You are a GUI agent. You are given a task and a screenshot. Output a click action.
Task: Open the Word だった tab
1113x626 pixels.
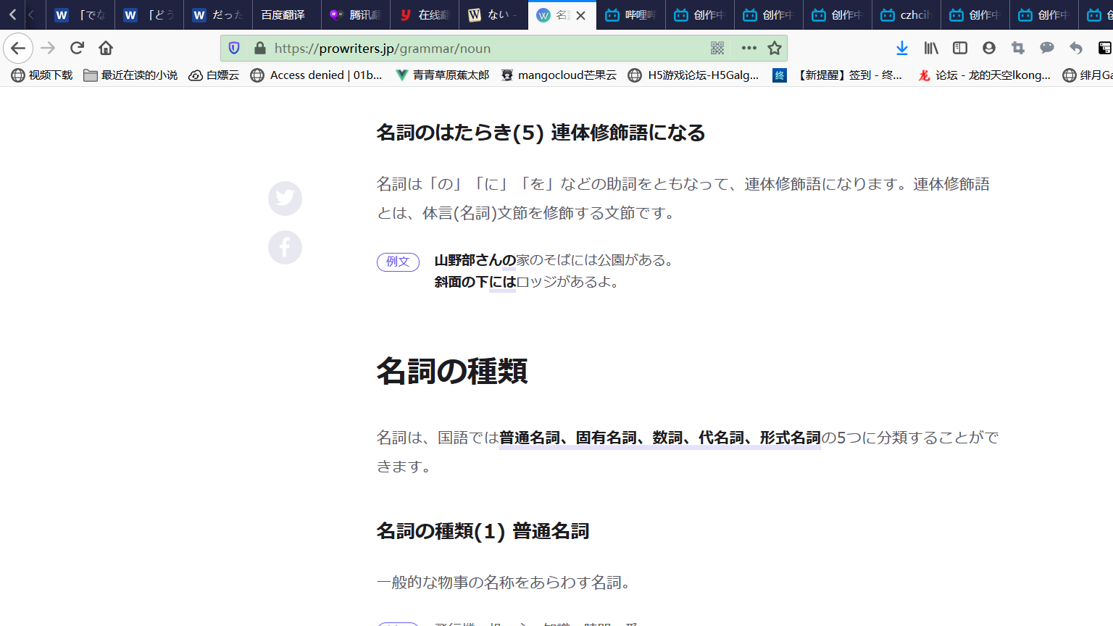218,15
